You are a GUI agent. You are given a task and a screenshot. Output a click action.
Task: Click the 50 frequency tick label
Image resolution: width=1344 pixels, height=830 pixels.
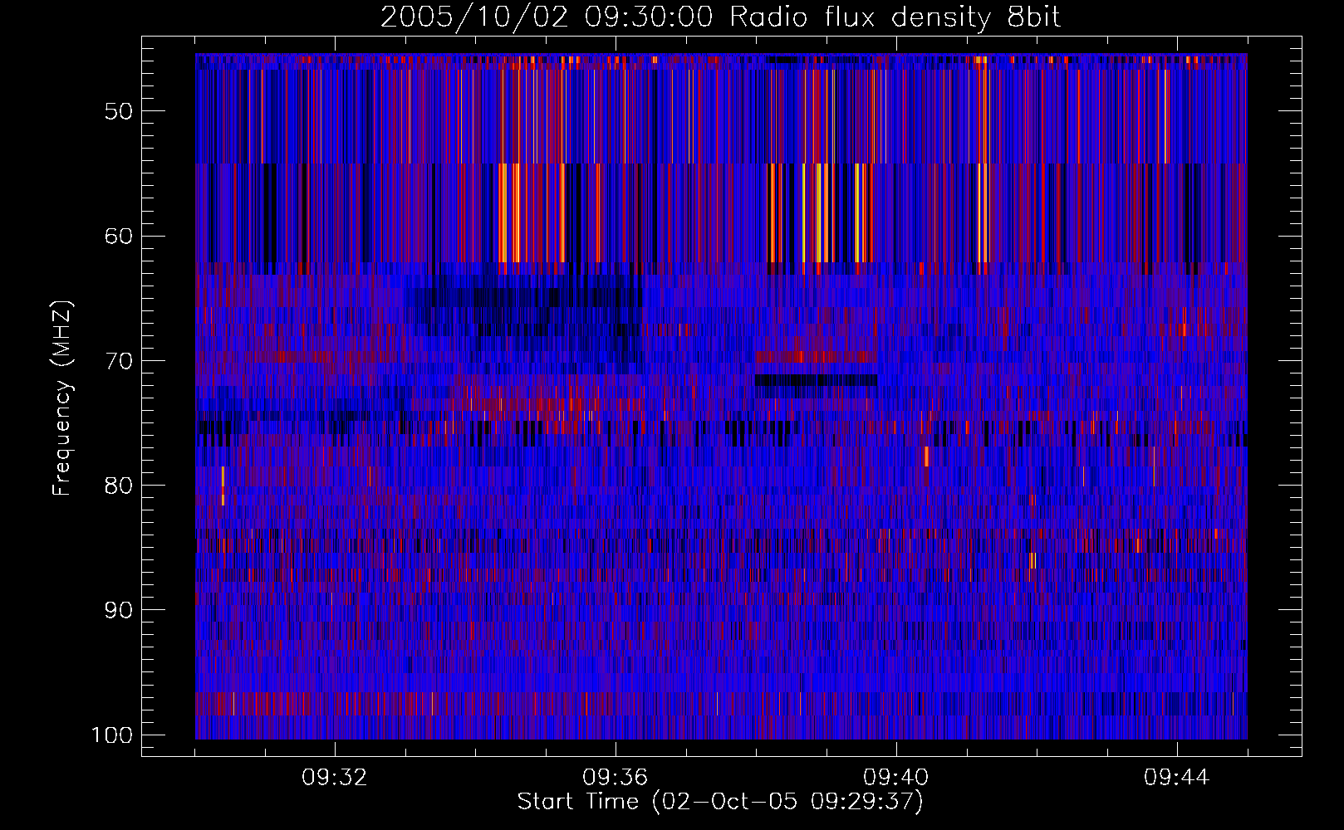pos(119,111)
